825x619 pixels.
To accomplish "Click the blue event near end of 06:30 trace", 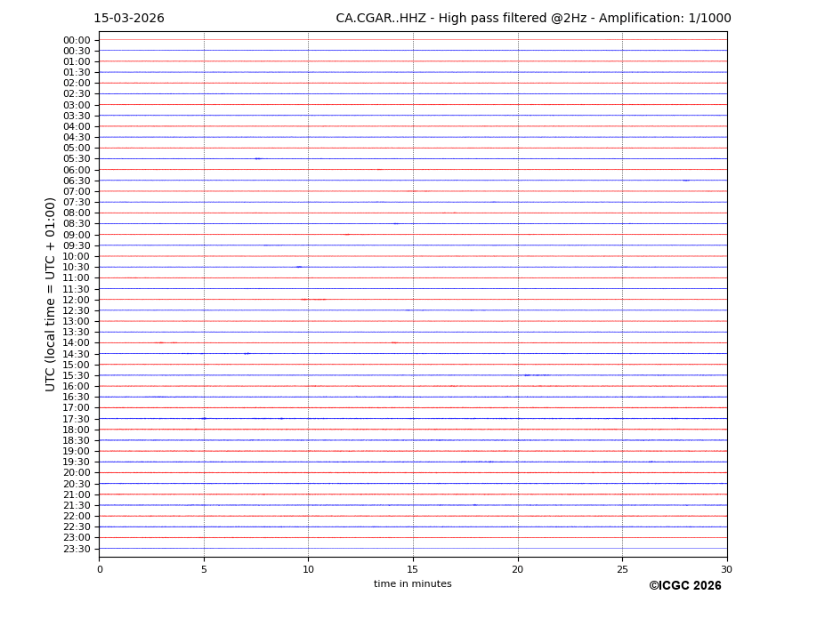I will coord(685,181).
